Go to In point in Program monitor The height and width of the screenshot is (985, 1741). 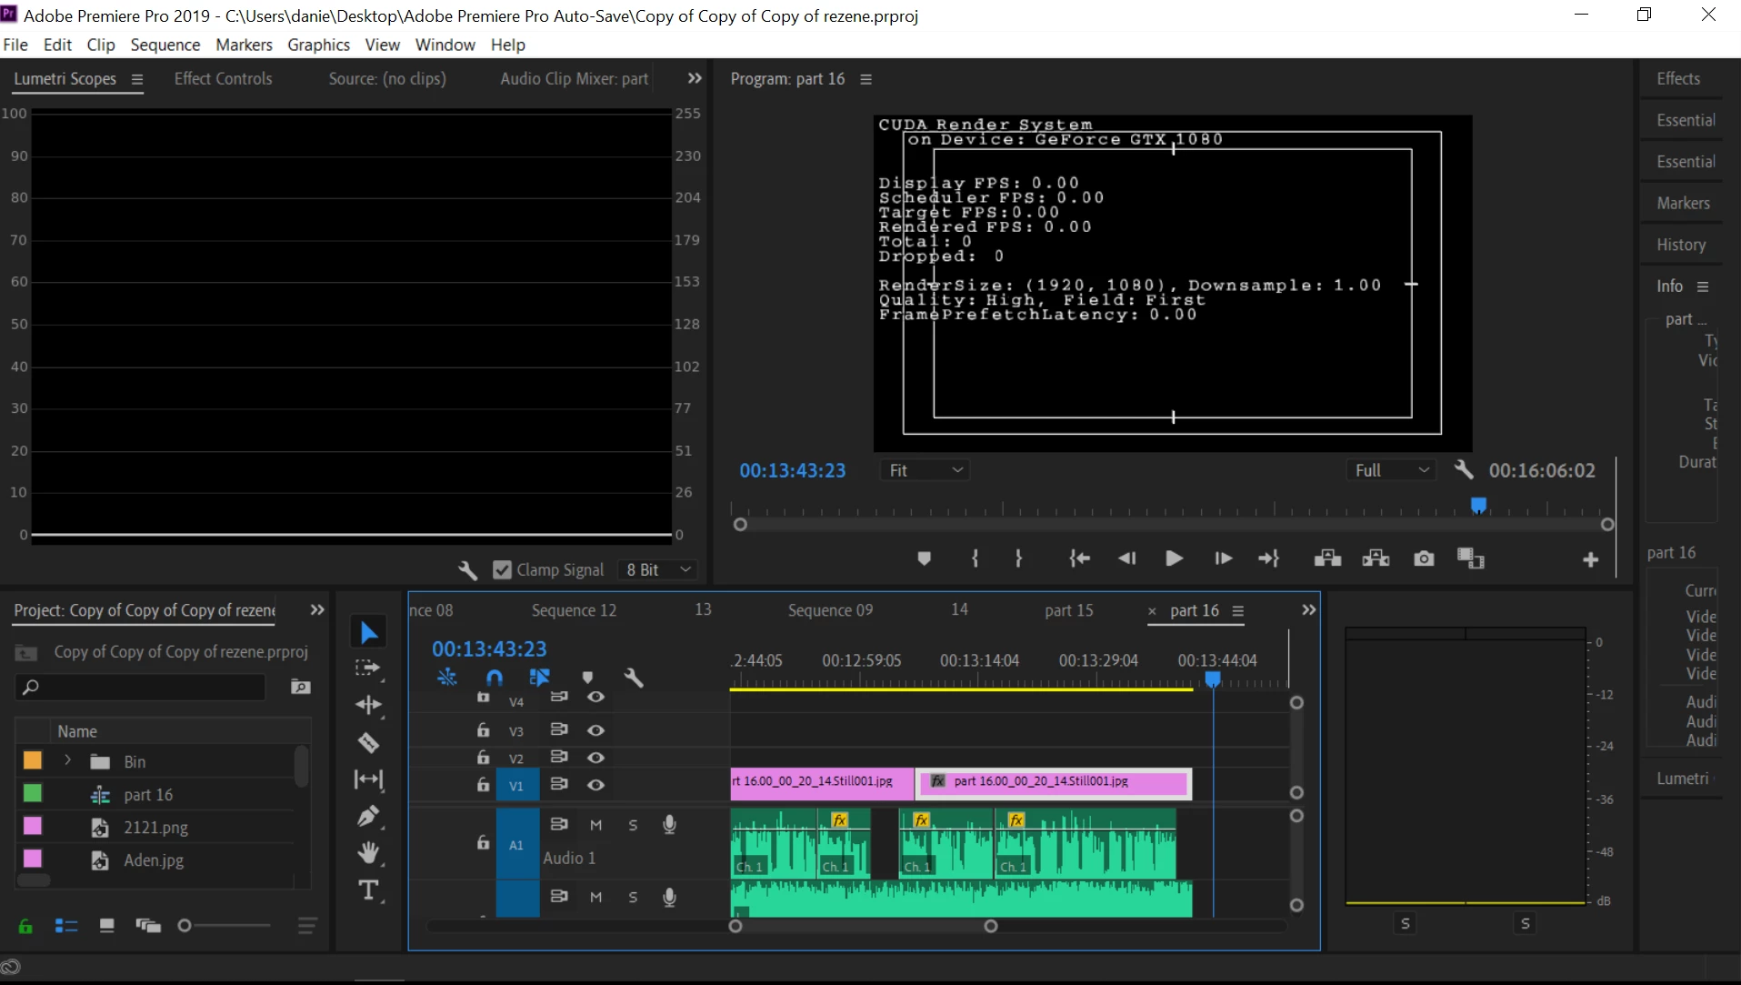[1079, 558]
